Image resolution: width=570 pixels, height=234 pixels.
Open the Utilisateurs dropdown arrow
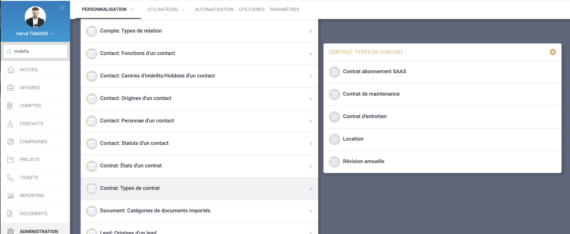[184, 10]
